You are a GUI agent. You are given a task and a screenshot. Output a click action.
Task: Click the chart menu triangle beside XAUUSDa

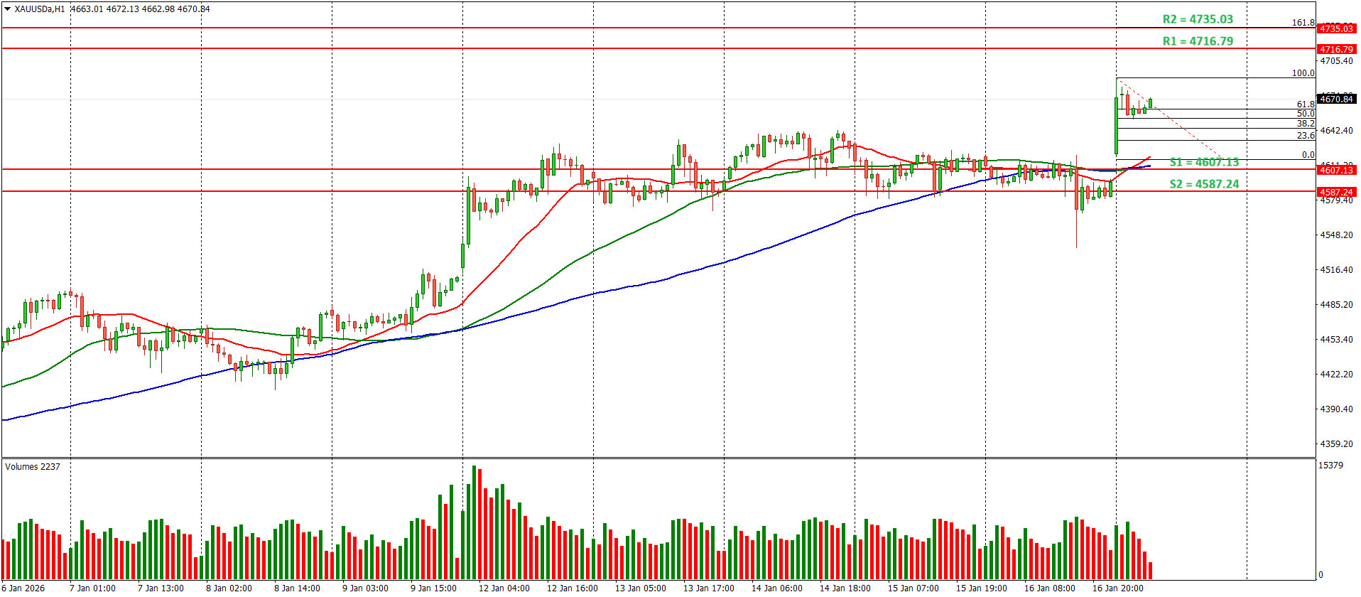(8, 9)
